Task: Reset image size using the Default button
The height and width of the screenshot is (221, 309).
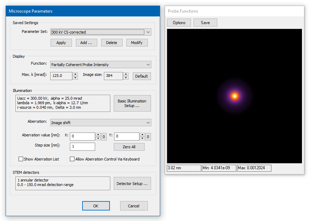Action: click(x=142, y=76)
